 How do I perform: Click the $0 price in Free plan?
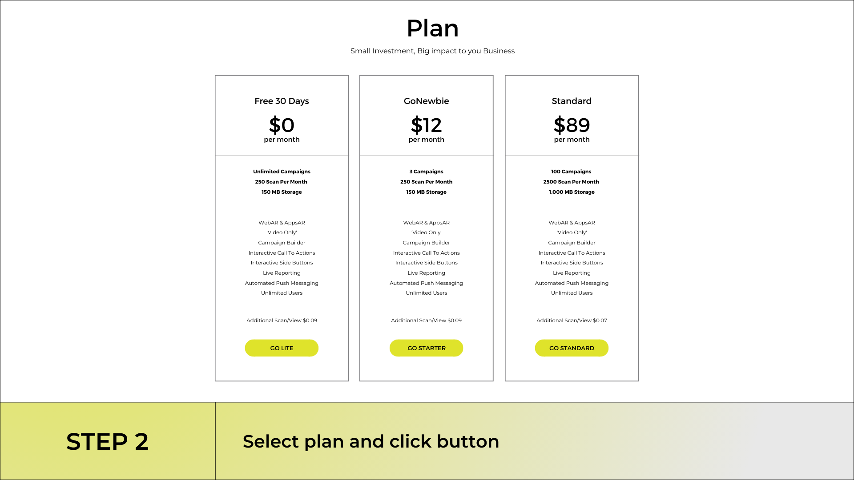(x=282, y=125)
